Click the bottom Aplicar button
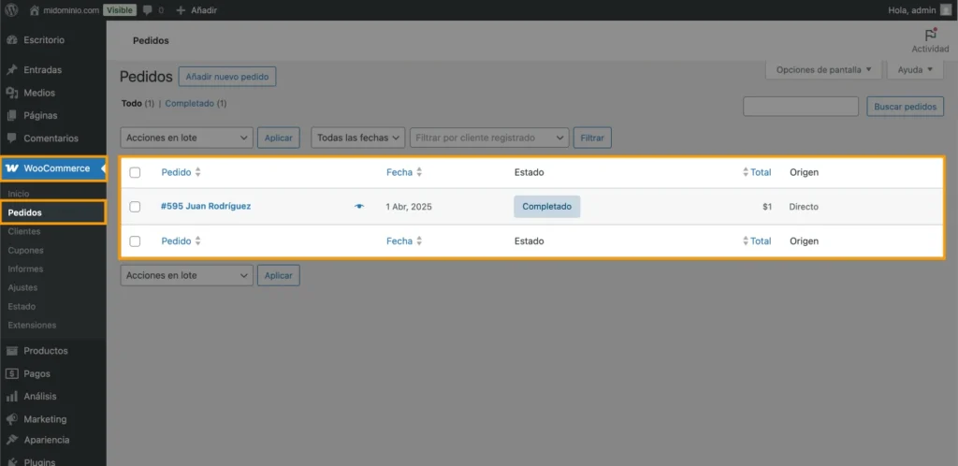958x466 pixels. [x=279, y=275]
